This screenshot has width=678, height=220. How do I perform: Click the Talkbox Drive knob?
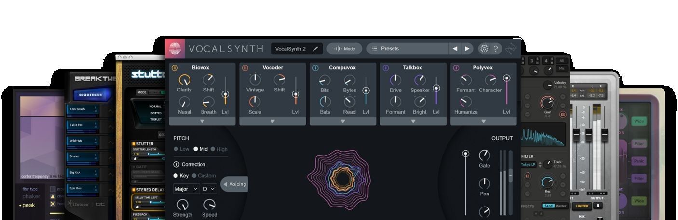click(x=395, y=80)
